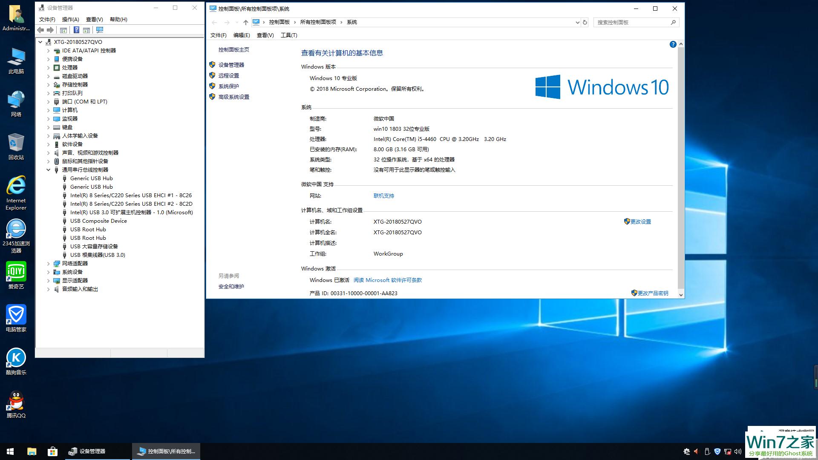Screen dimensions: 818x460
Task: Click volume speaker tray icon
Action: click(x=737, y=451)
